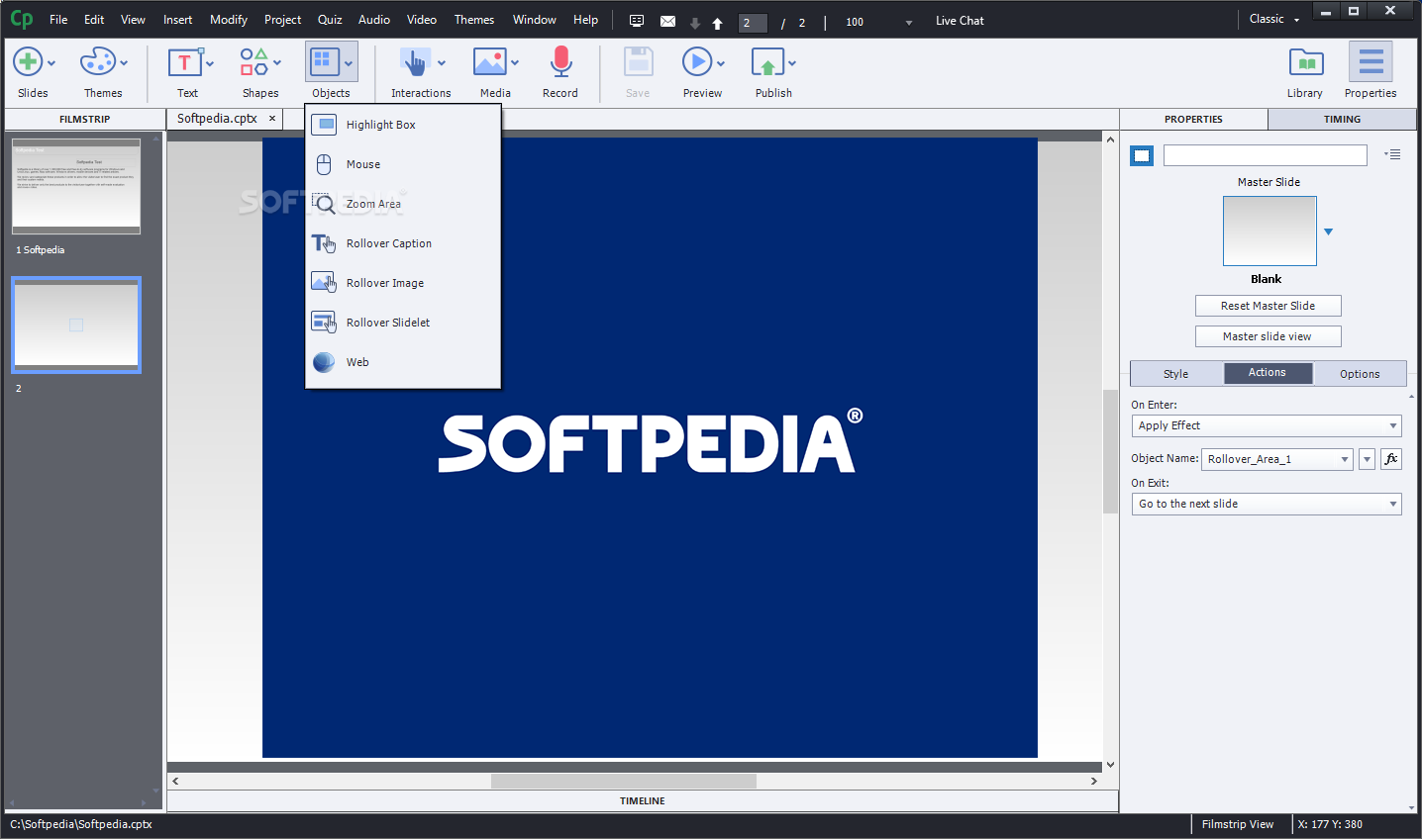The image size is (1422, 839).
Task: Expand the Timeline panel bar
Action: pos(643,801)
